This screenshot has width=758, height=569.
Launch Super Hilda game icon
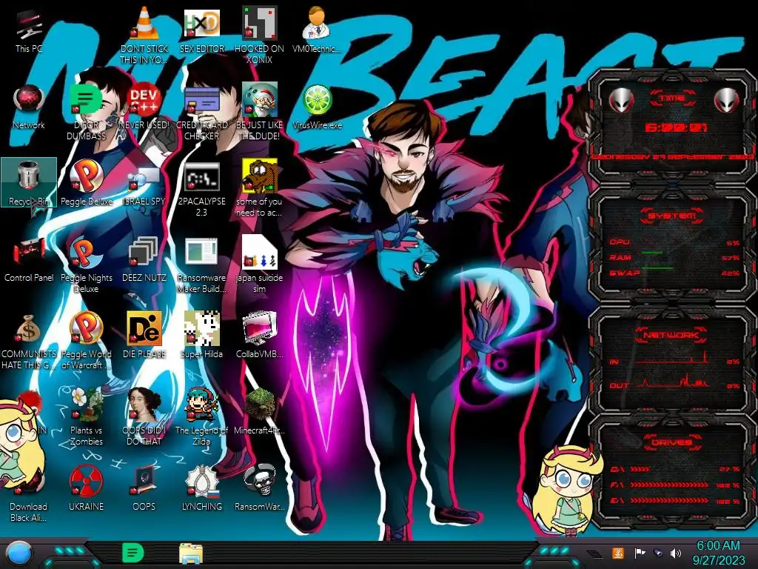(x=201, y=336)
